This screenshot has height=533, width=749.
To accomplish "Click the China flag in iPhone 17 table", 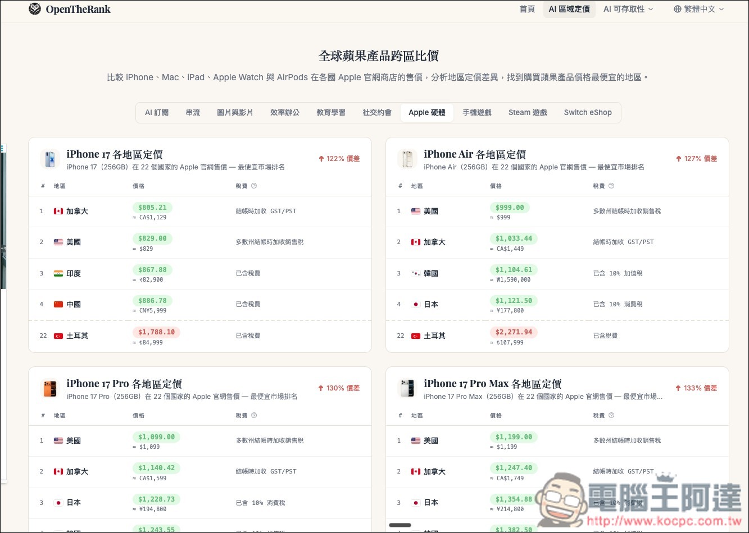I will (58, 305).
